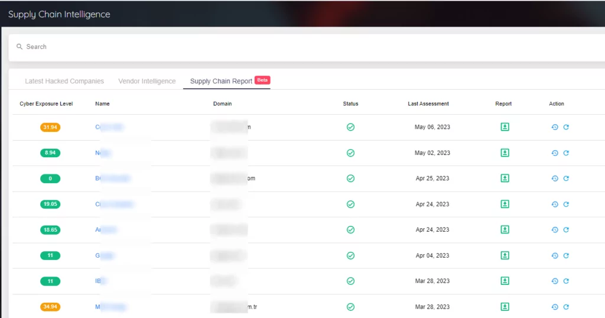The width and height of the screenshot is (605, 318).
Task: Download report for the 18.65 exposure row
Action: click(505, 229)
